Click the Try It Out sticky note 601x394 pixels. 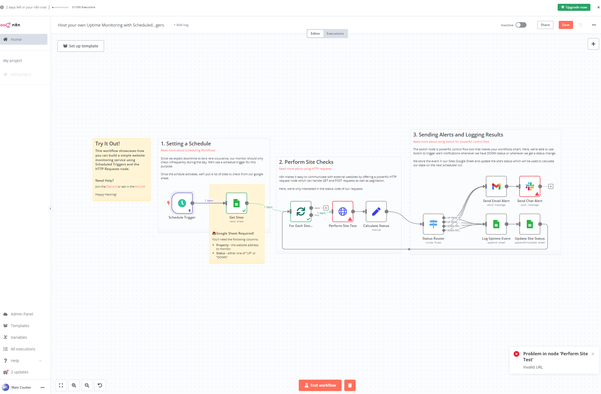pyautogui.click(x=122, y=170)
